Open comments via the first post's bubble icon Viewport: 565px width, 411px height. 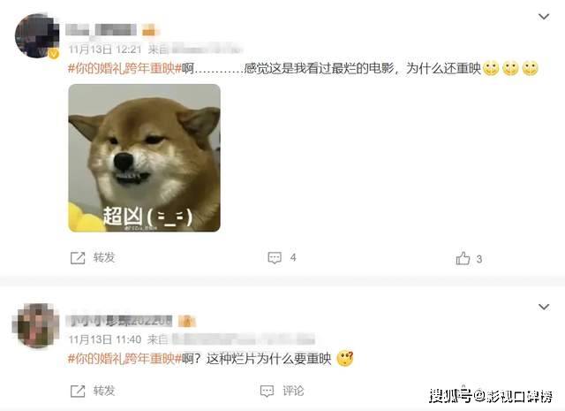[275, 257]
